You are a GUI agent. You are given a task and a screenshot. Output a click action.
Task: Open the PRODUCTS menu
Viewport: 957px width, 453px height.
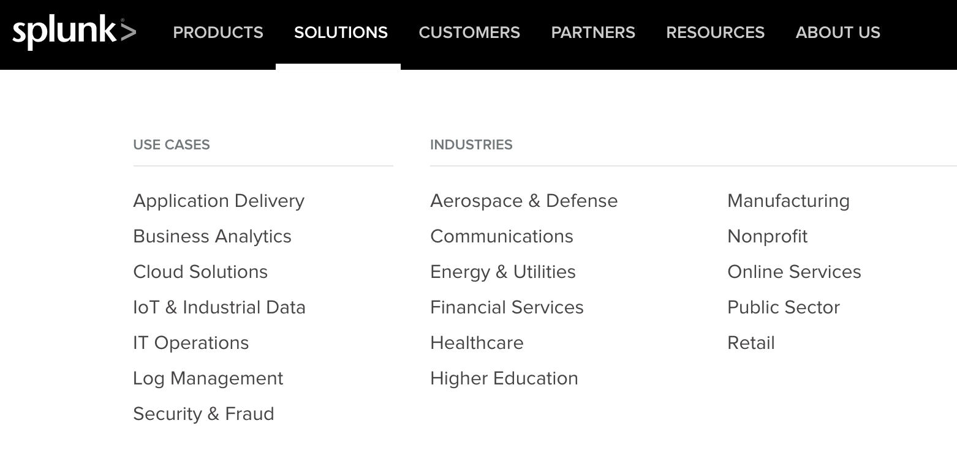pyautogui.click(x=218, y=32)
